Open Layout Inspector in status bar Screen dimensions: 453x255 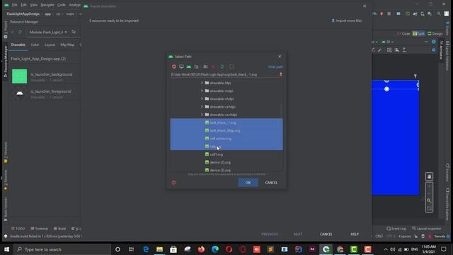[x=427, y=229]
